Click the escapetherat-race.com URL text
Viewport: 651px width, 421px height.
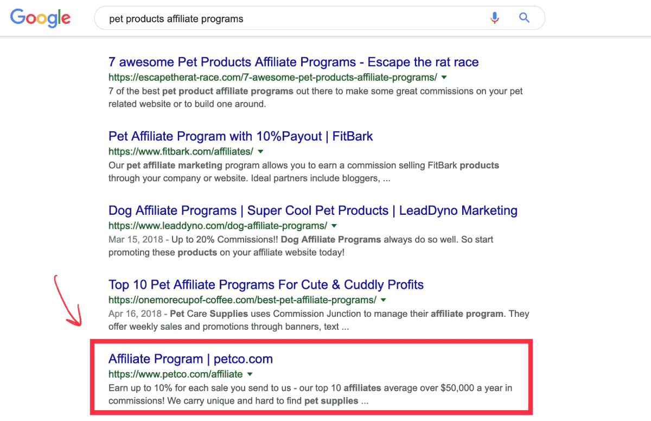[270, 78]
